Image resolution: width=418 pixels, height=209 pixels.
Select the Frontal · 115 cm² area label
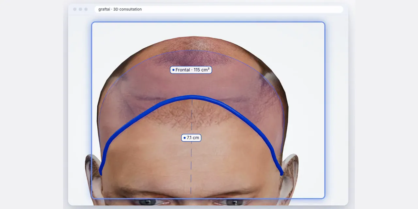[191, 70]
